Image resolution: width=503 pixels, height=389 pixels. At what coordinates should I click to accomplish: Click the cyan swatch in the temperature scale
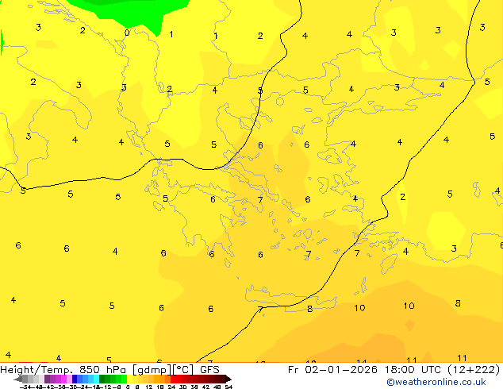(x=96, y=379)
